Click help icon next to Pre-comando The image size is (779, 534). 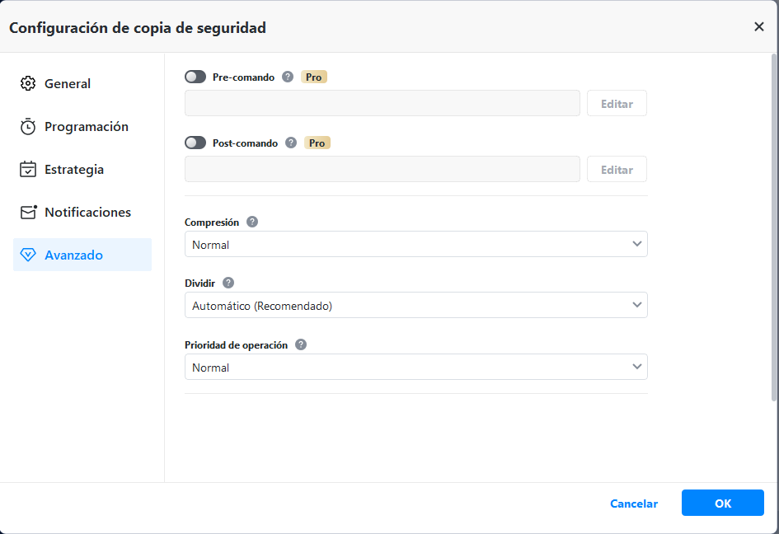click(288, 77)
